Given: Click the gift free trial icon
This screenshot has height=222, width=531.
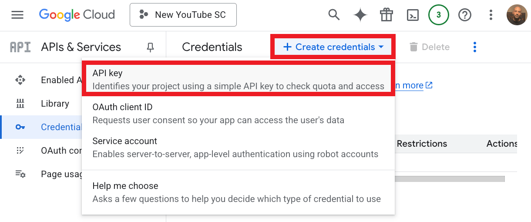Looking at the screenshot, I should click(x=386, y=15).
